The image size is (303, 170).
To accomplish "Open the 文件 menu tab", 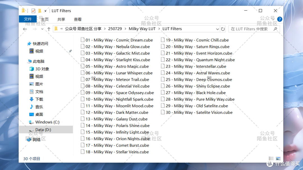I will [x=27, y=19].
